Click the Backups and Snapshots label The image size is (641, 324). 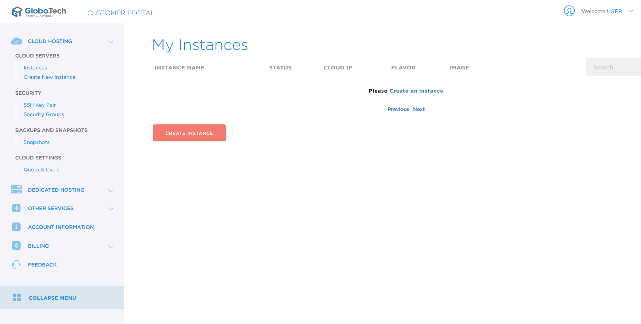click(51, 130)
